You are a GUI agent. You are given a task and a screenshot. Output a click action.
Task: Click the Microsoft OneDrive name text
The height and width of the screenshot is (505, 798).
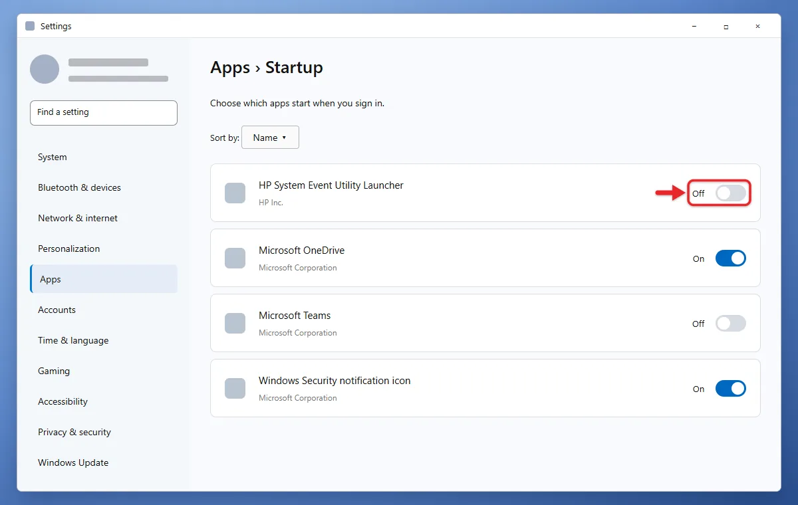coord(301,251)
